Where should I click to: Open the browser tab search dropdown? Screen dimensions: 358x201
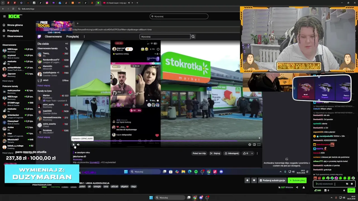[x=3, y=3]
